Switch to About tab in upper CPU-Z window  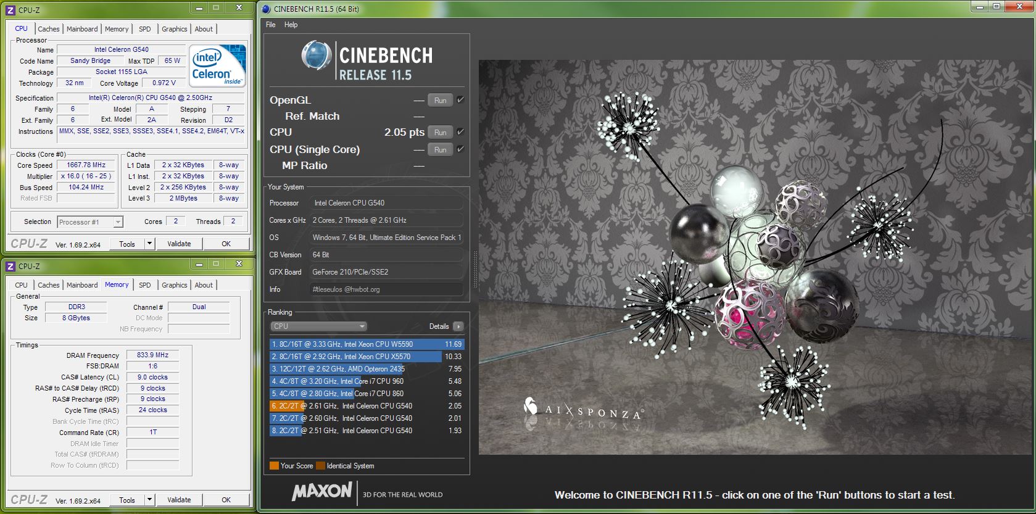point(204,29)
